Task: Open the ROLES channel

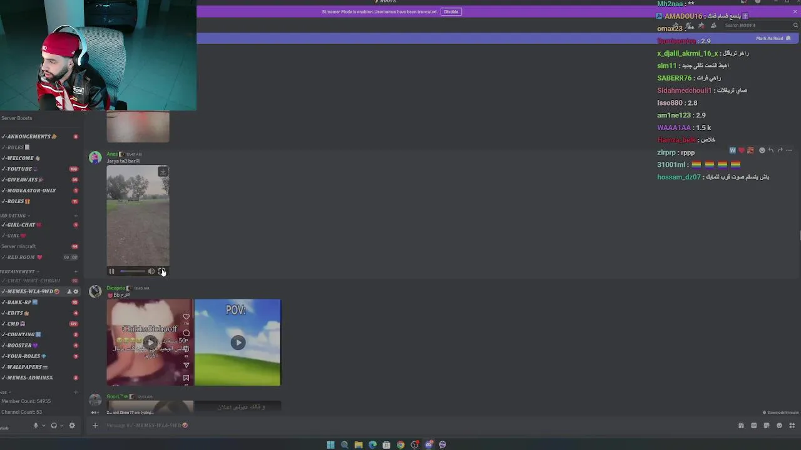Action: 39,201
